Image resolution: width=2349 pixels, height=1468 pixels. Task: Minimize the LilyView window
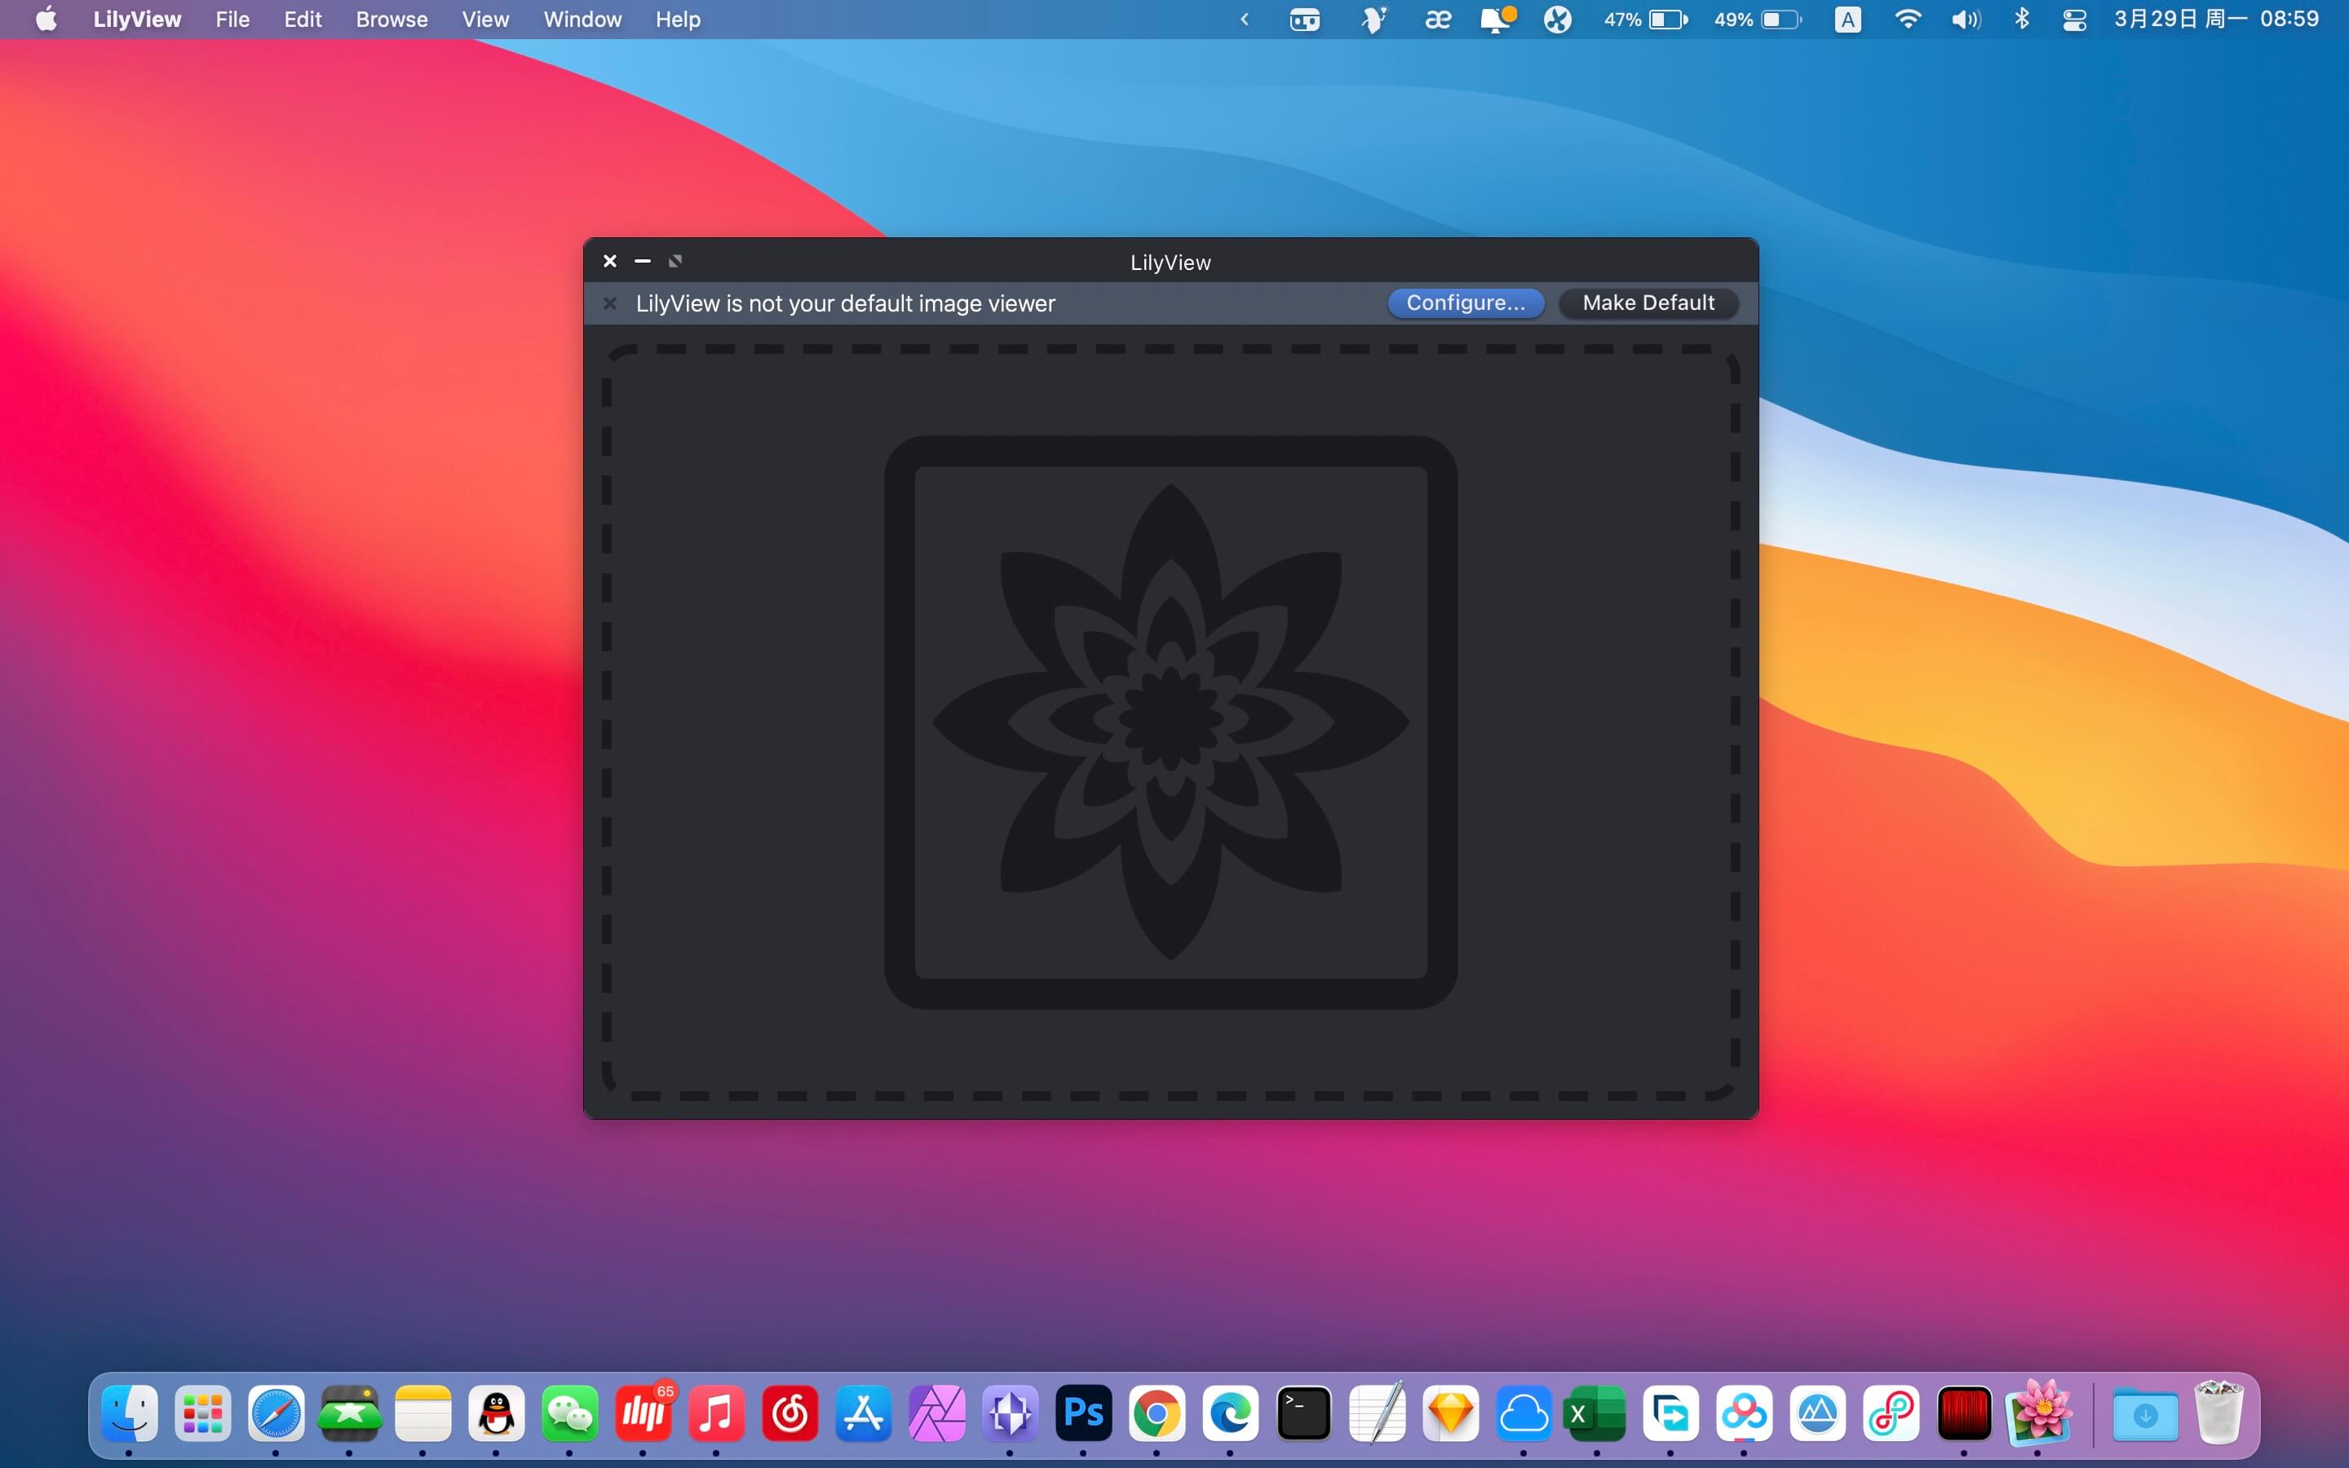643,261
